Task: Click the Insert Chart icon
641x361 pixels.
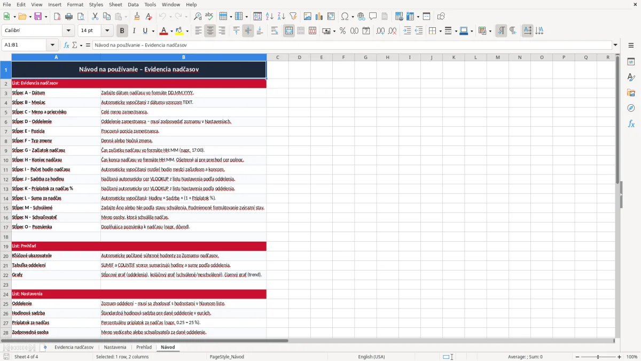Action: pos(319,17)
